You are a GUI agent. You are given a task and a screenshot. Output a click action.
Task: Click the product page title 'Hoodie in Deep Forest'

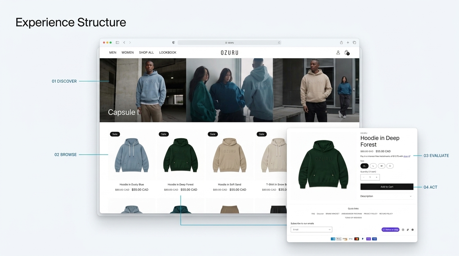(x=380, y=141)
